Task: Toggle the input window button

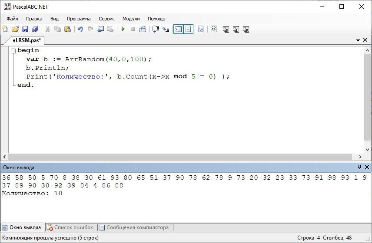Action: tap(188, 29)
